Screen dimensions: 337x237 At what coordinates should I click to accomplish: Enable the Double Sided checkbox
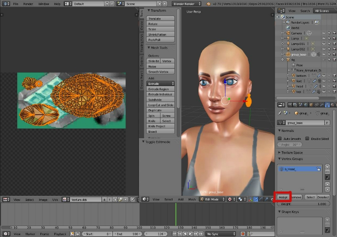pyautogui.click(x=307, y=139)
